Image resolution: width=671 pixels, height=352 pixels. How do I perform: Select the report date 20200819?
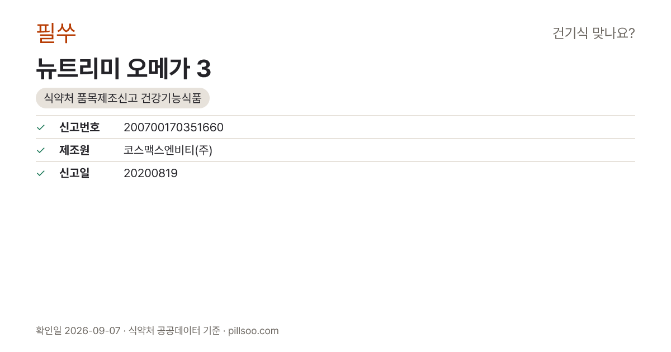click(x=150, y=173)
